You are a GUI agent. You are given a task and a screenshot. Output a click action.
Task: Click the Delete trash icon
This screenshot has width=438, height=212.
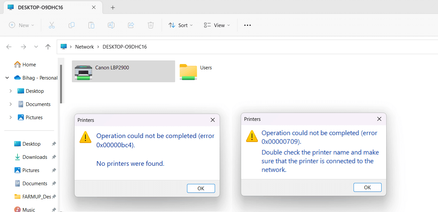point(151,25)
